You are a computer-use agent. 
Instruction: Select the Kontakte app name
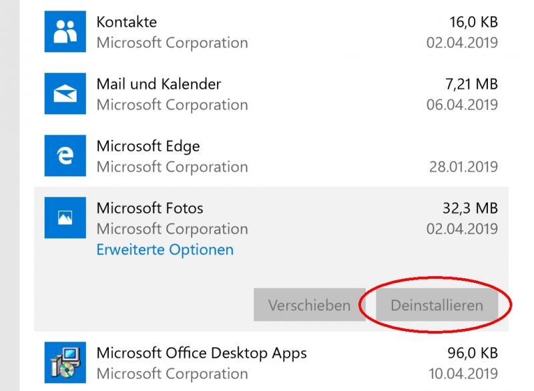126,22
